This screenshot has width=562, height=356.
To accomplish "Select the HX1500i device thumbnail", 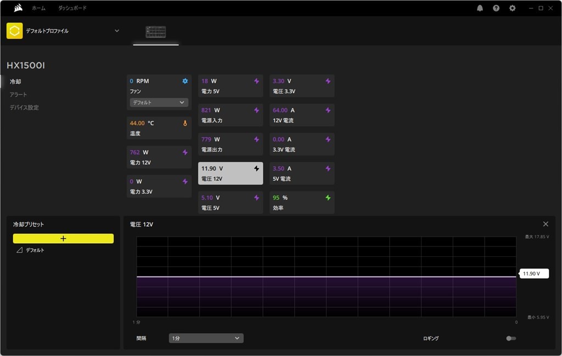I will pyautogui.click(x=156, y=32).
